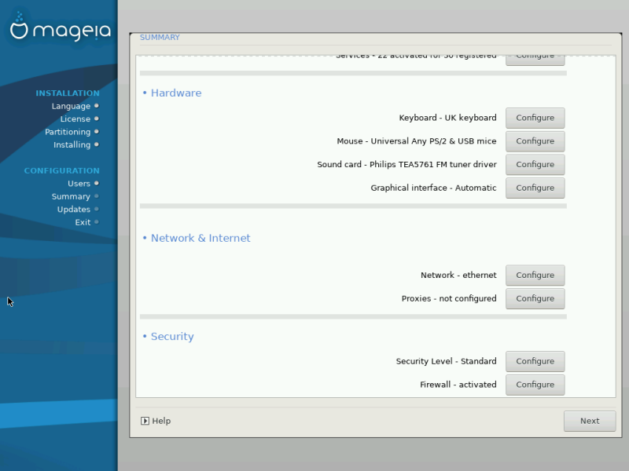Click the Partitioning step in sidebar

coord(68,132)
